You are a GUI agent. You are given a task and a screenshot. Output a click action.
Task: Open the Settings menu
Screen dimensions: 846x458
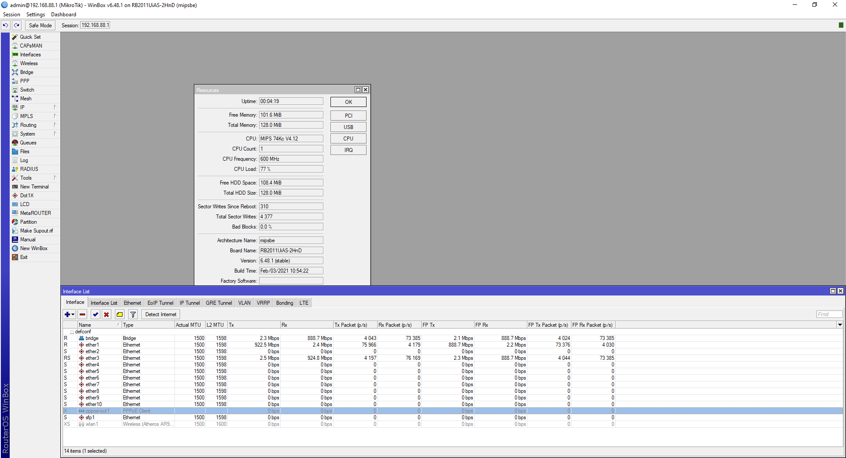36,15
